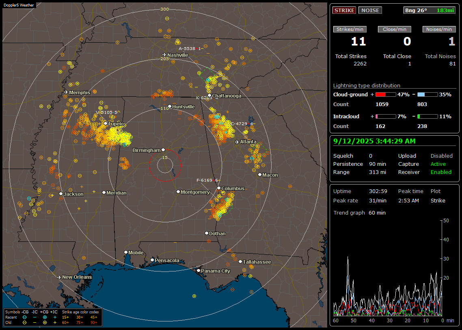Click the Uptime value 302:59
The width and height of the screenshot is (462, 330).
pyautogui.click(x=378, y=191)
